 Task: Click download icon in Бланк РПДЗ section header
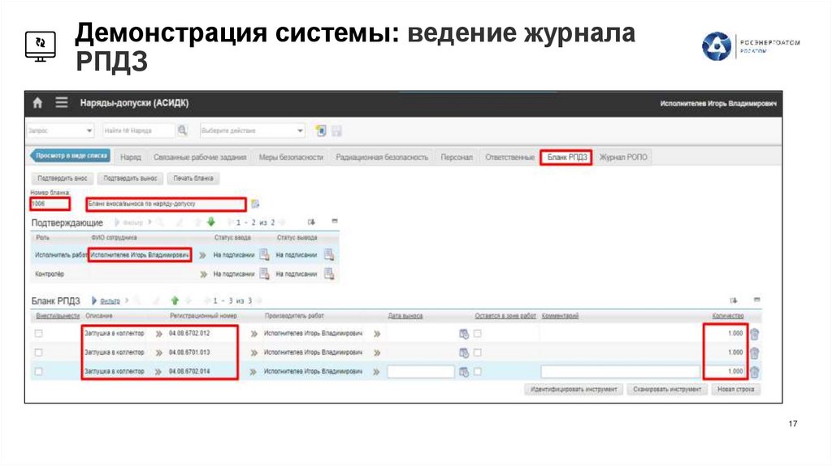point(734,300)
